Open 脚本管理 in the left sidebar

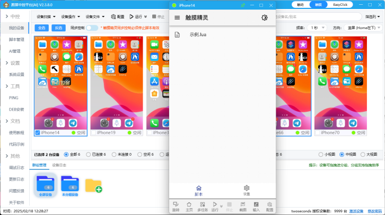pyautogui.click(x=16, y=39)
